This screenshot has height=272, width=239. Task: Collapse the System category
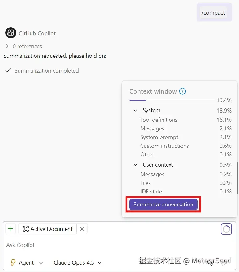click(x=135, y=110)
